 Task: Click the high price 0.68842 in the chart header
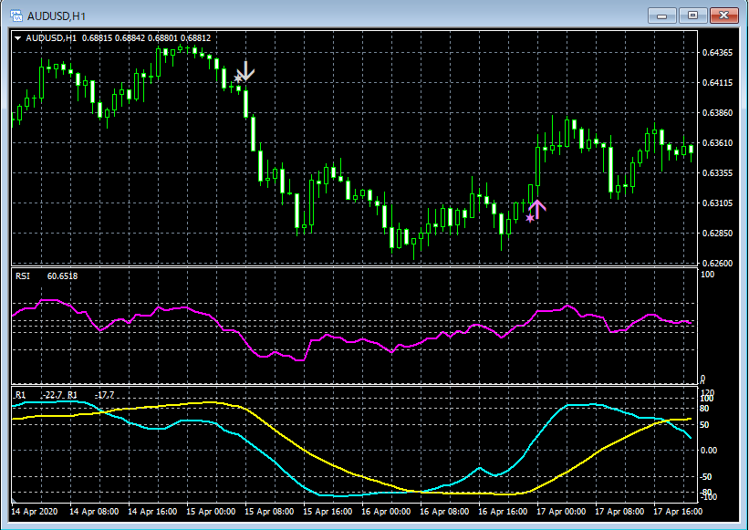coord(129,36)
